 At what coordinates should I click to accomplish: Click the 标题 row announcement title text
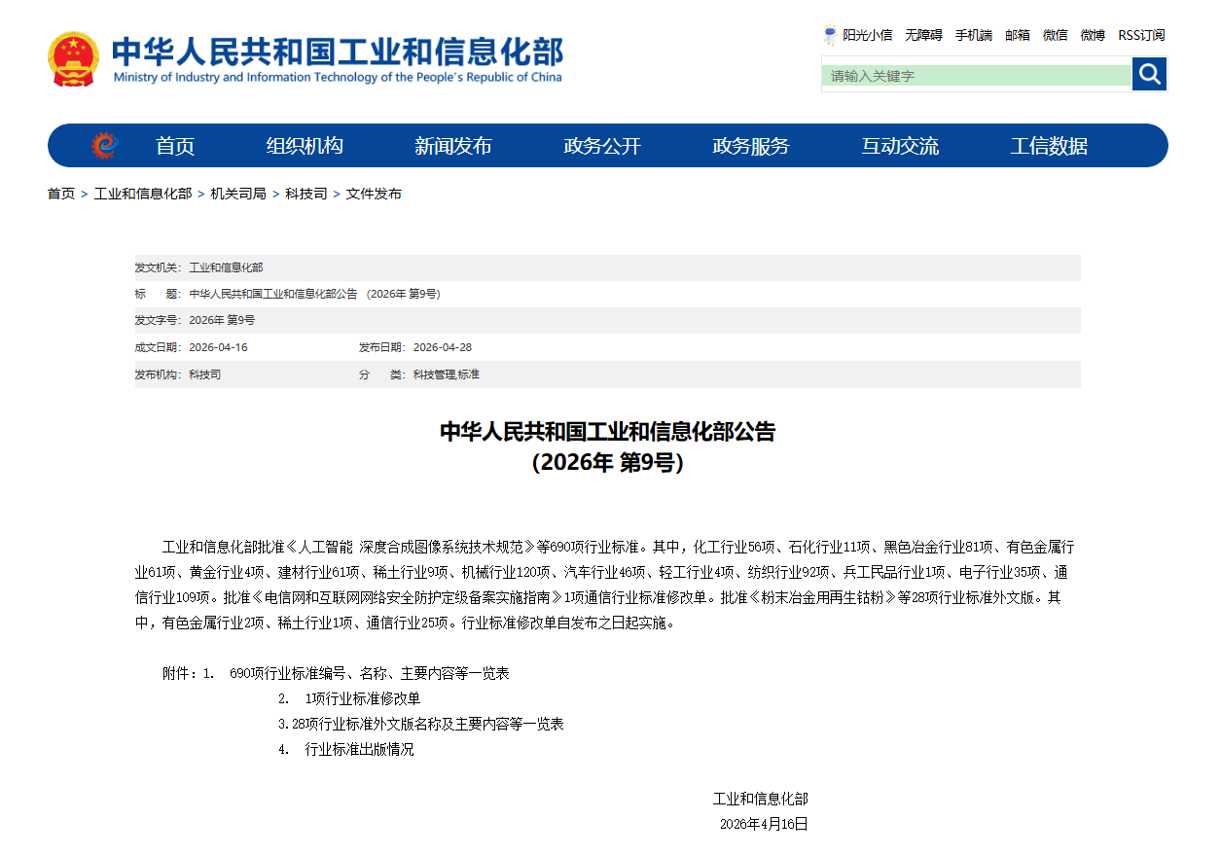click(314, 294)
